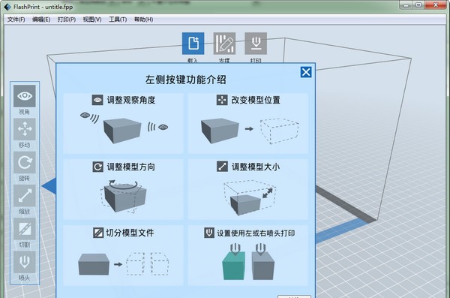Click the 调整模型大小 scaling illustration
The height and width of the screenshot is (298, 450).
[x=250, y=197]
